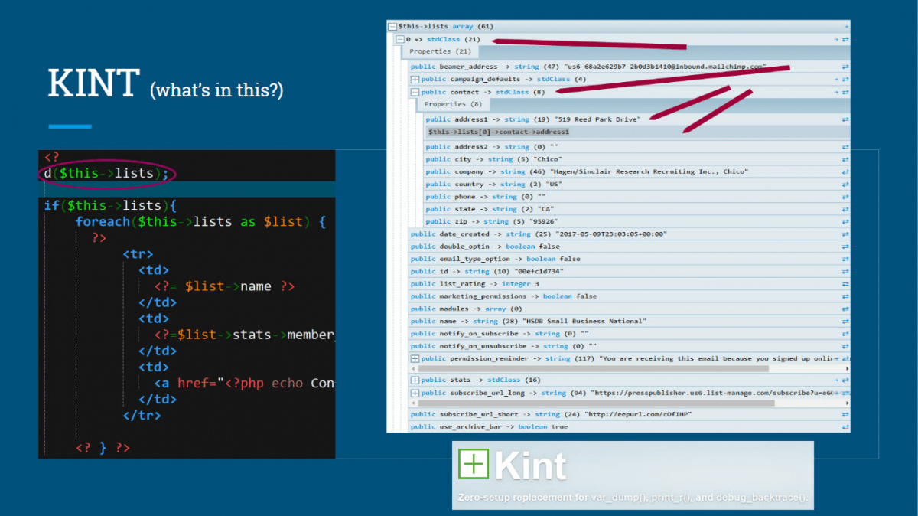Expand the campaign_defaults stdClass property
The width and height of the screenshot is (918, 516).
point(415,79)
